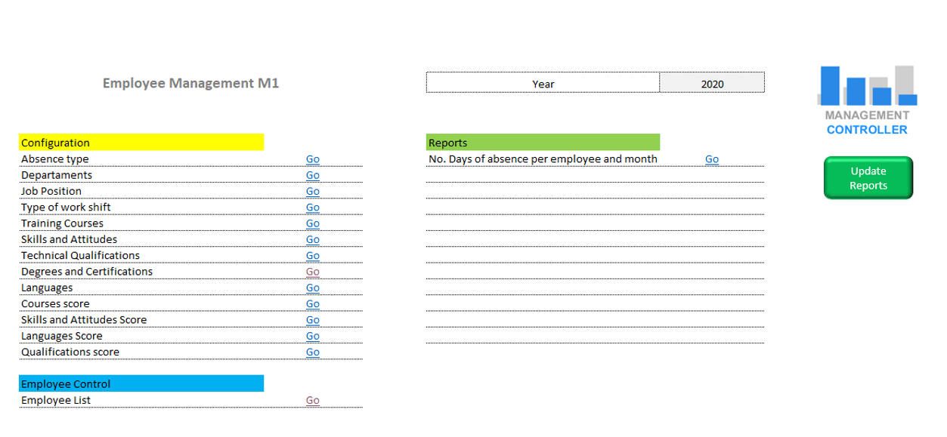Open the absence days report Go link

[711, 159]
